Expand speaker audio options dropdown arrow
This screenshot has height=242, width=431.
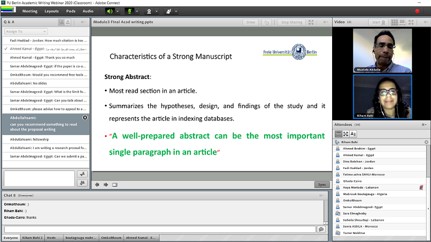click(x=118, y=11)
